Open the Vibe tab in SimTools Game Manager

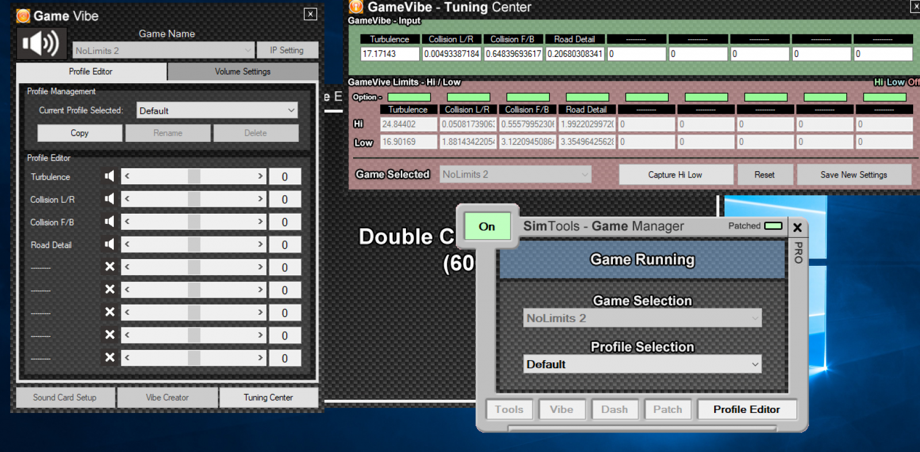pyautogui.click(x=562, y=409)
